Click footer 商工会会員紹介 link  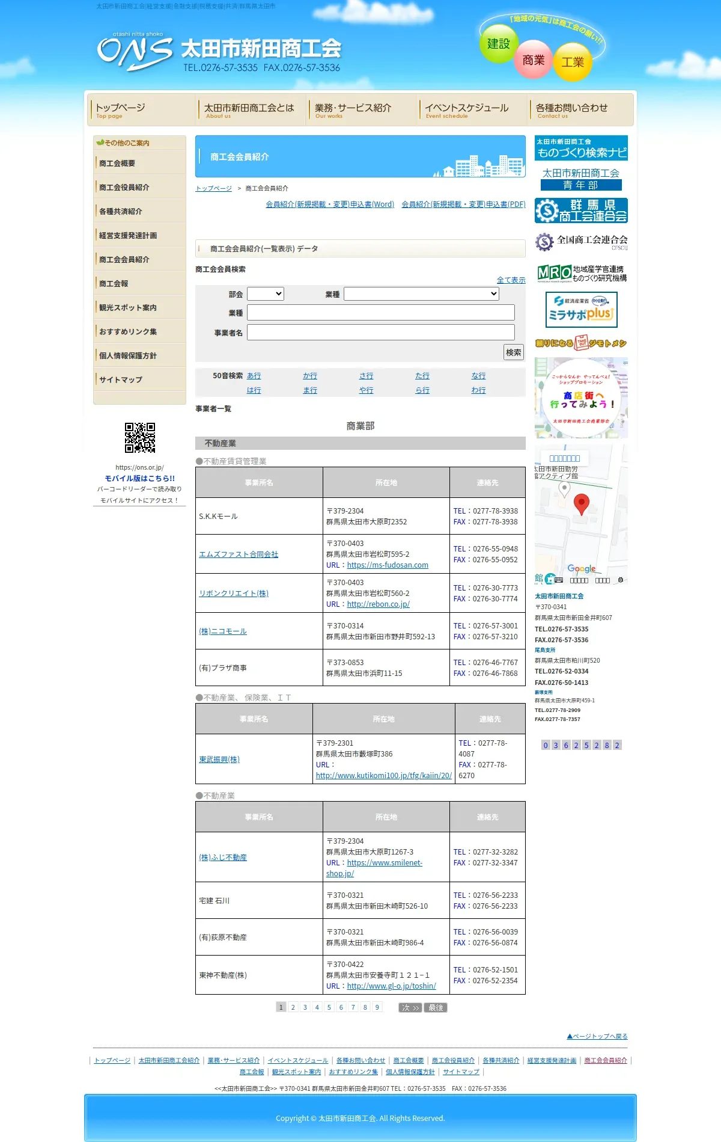(606, 1060)
